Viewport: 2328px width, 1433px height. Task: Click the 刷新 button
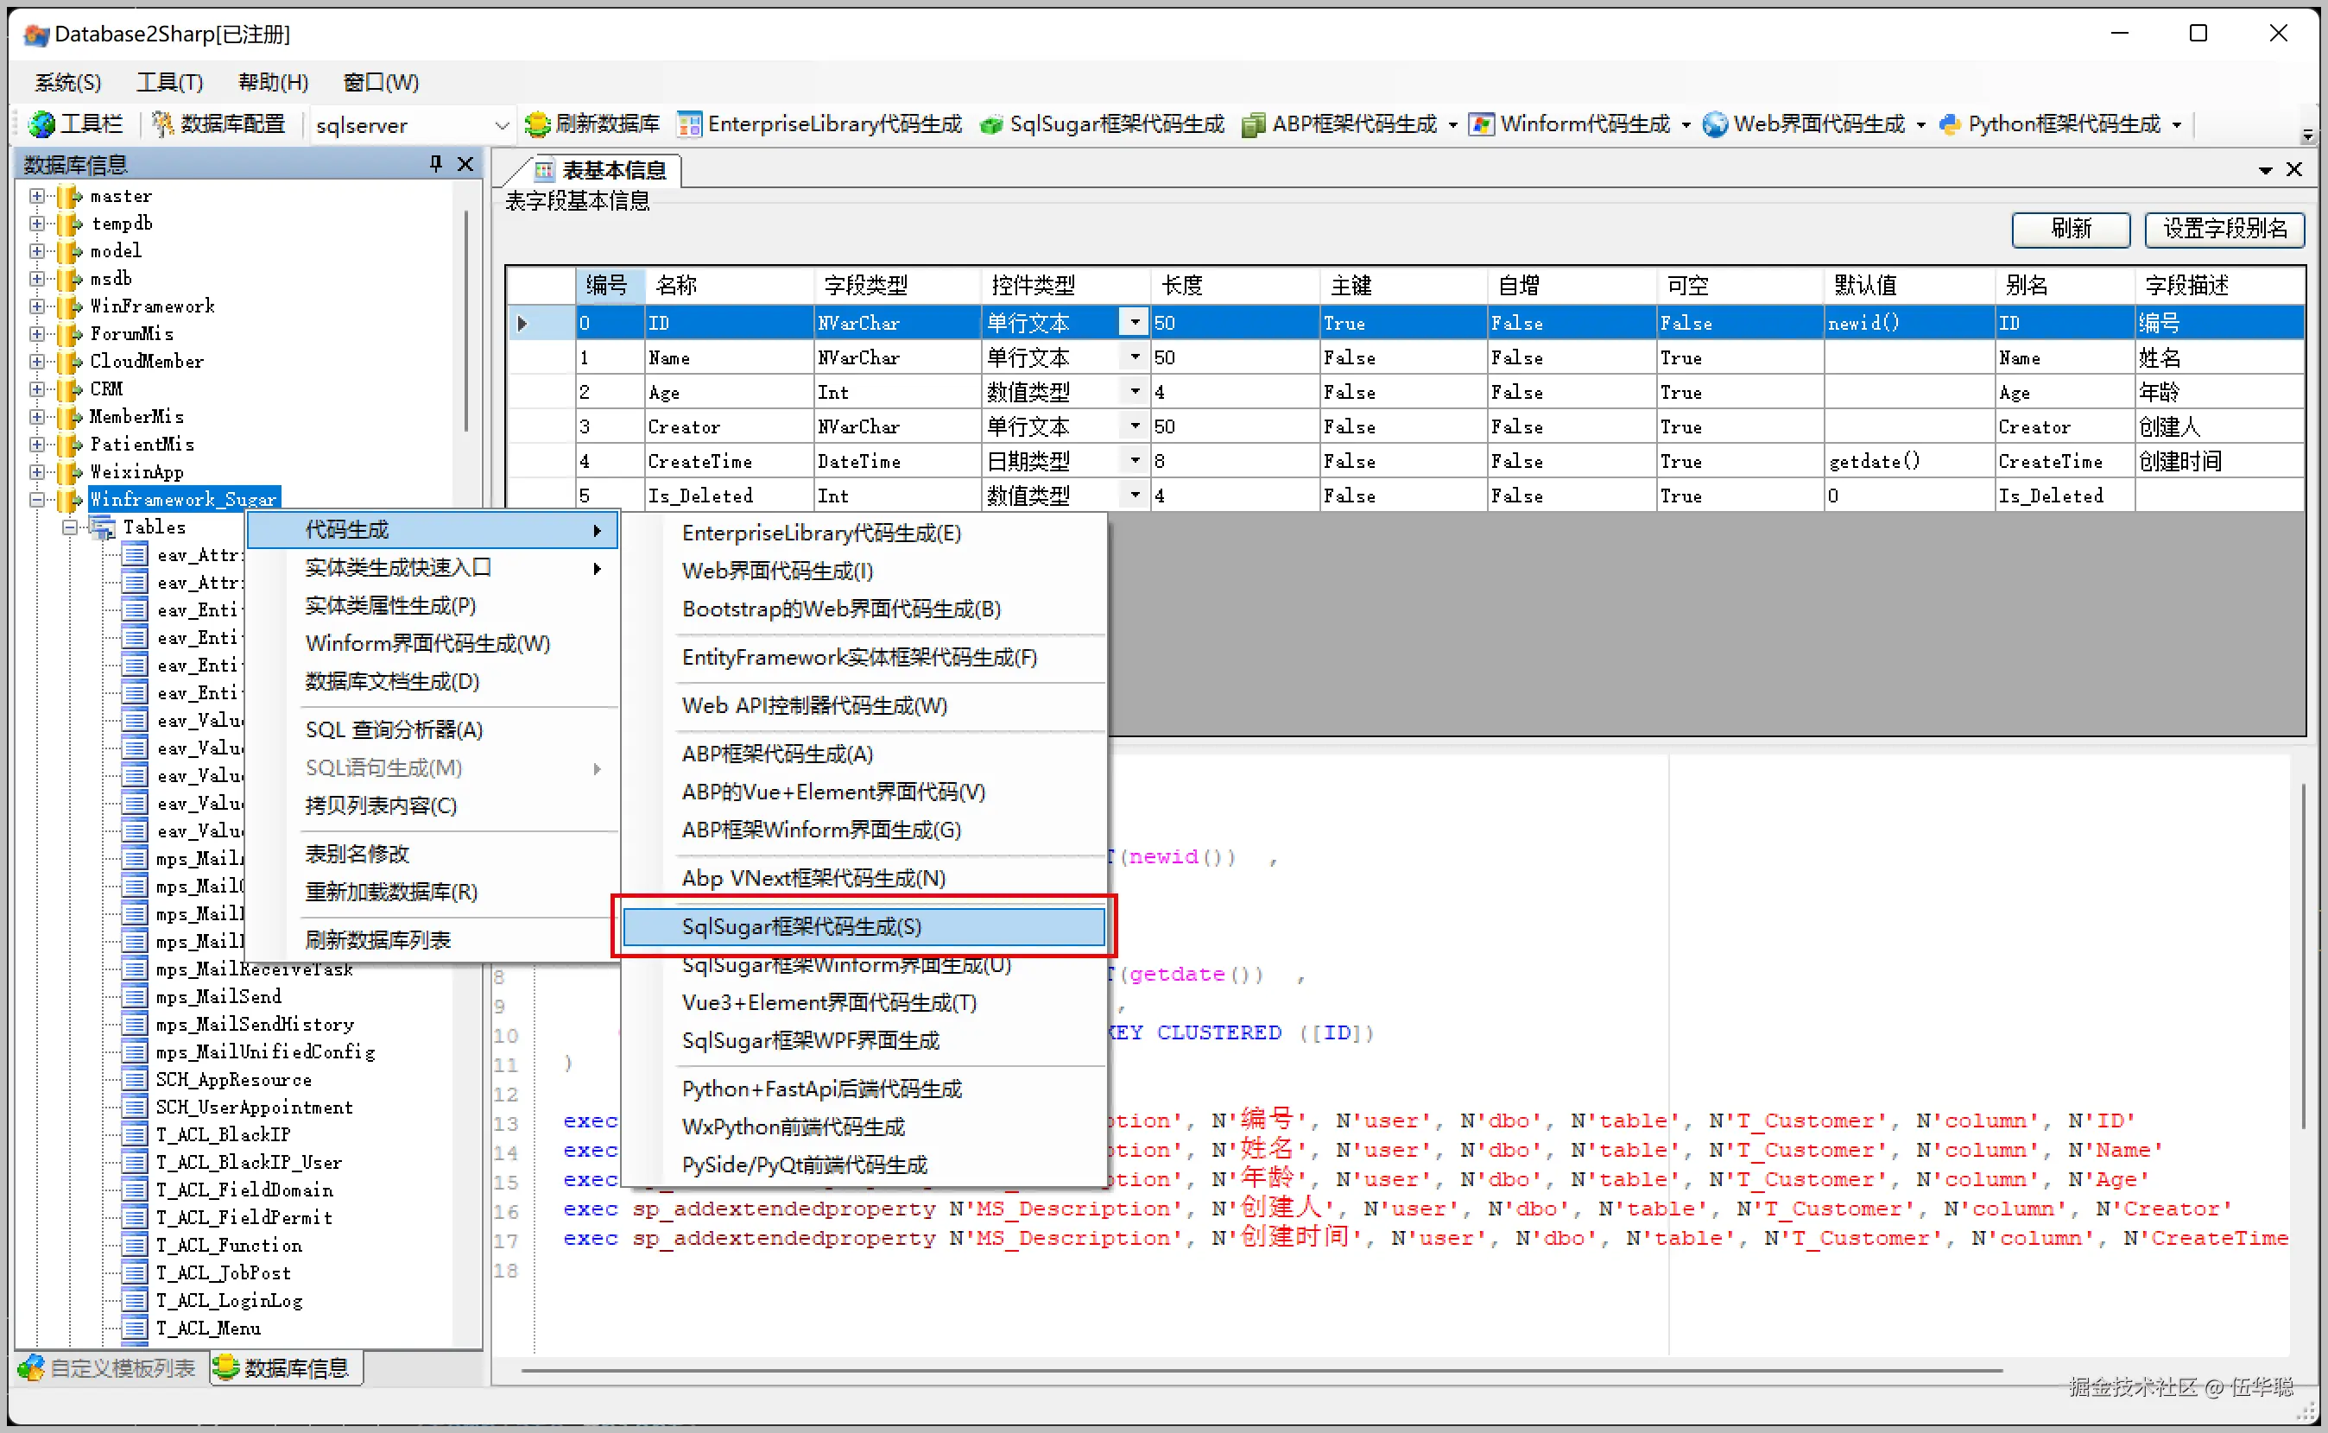point(2070,229)
